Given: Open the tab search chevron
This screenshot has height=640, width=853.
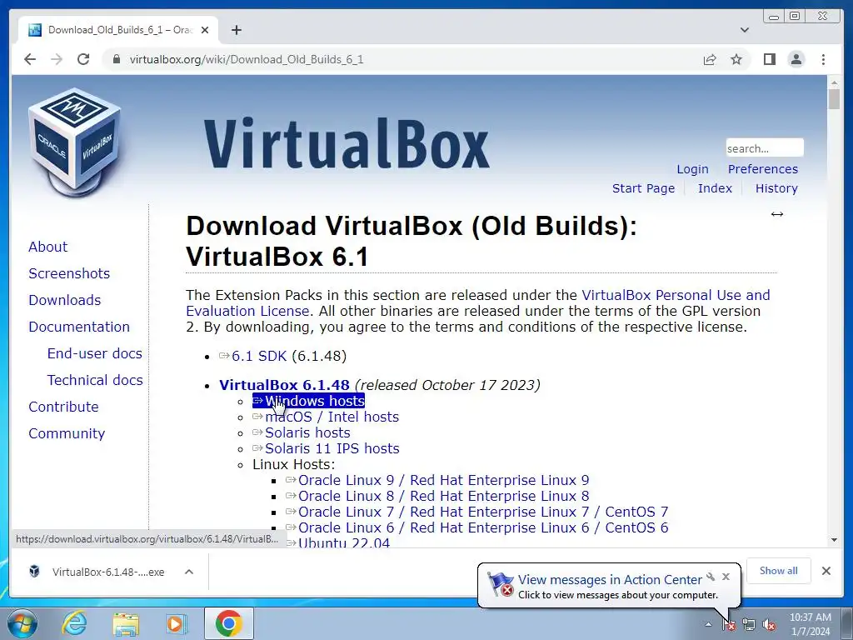Looking at the screenshot, I should [745, 30].
